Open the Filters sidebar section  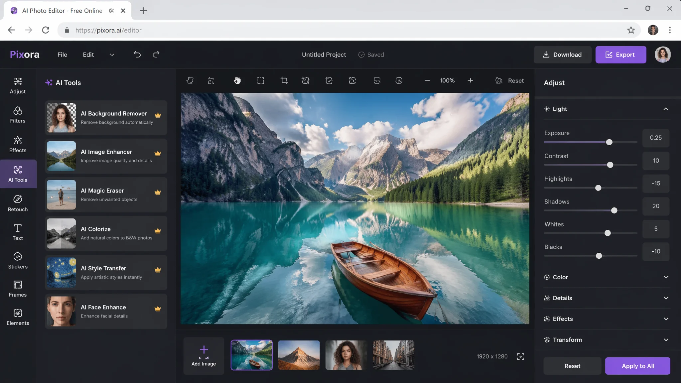pos(18,115)
